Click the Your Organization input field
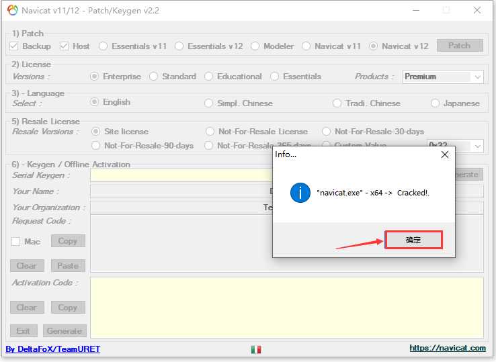 pos(181,208)
